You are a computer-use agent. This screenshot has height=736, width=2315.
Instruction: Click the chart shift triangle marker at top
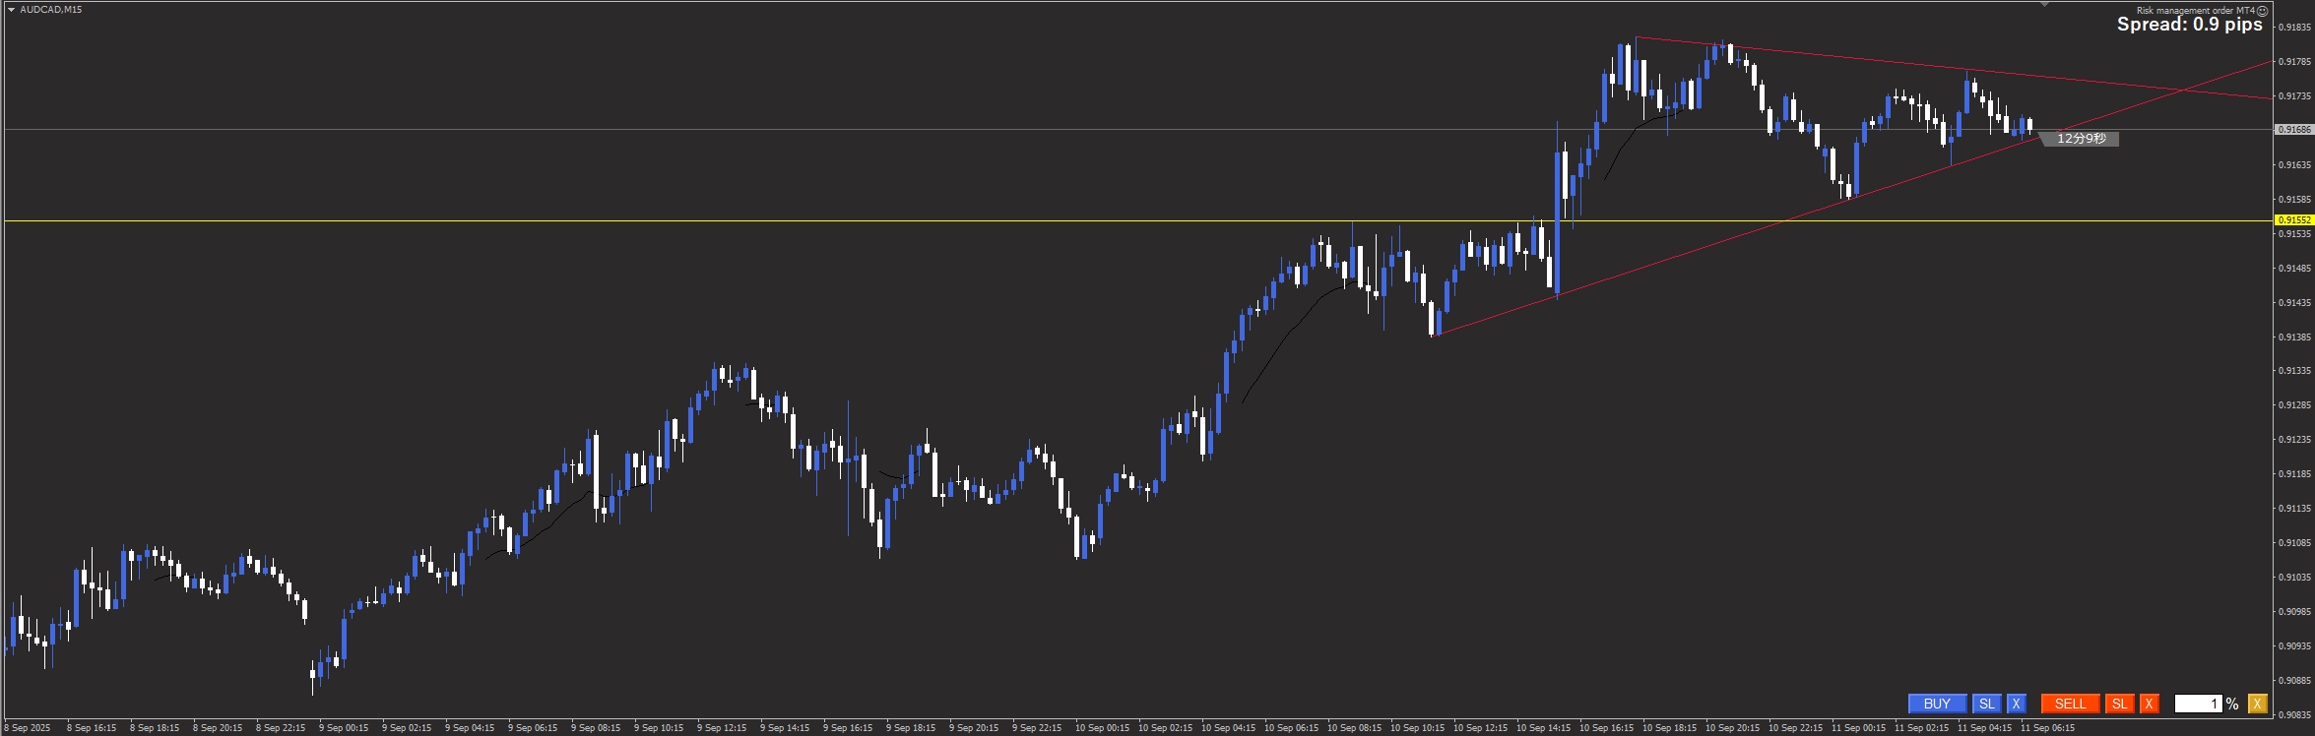pyautogui.click(x=2045, y=5)
